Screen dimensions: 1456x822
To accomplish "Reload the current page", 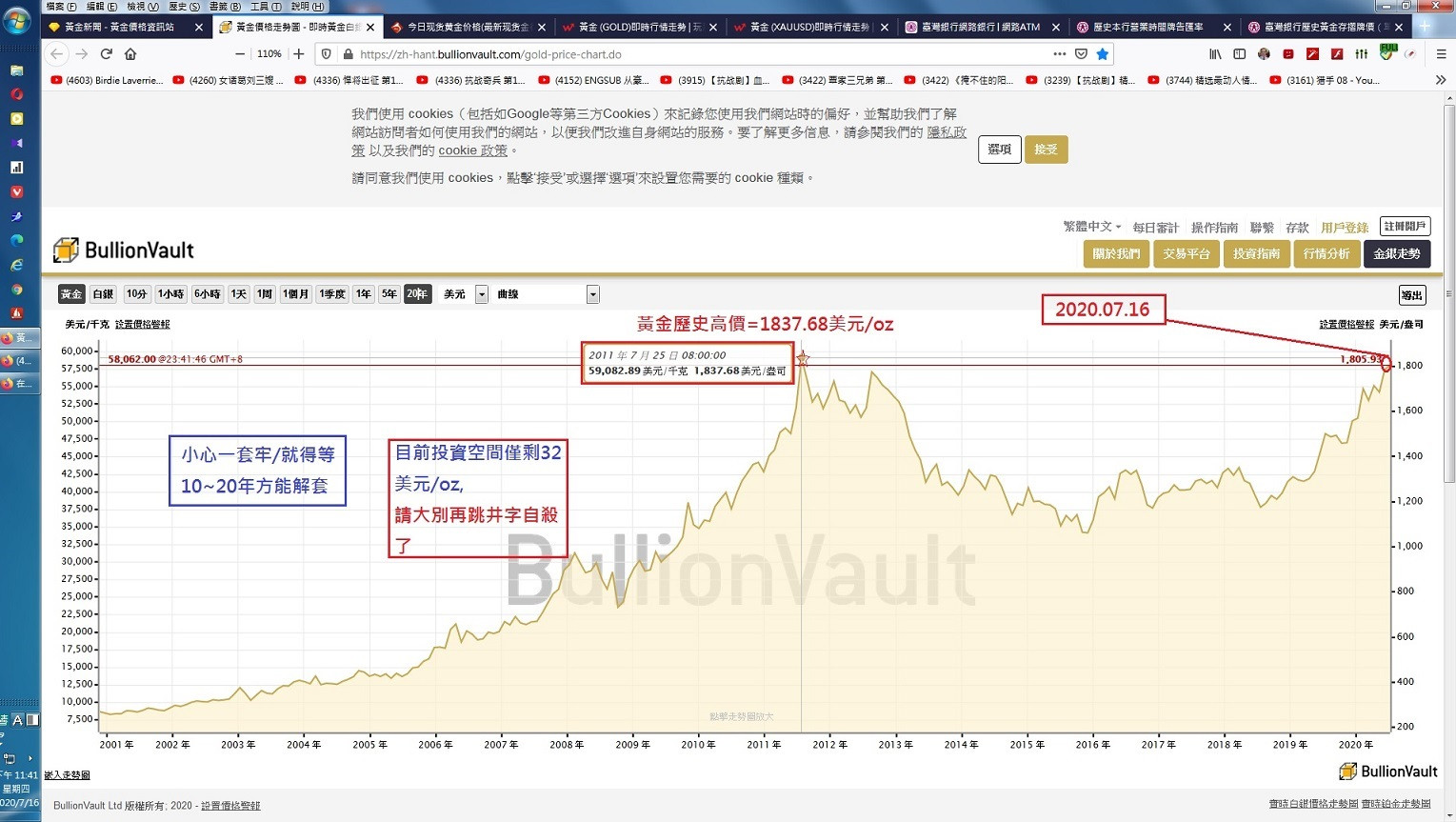I will [x=107, y=54].
